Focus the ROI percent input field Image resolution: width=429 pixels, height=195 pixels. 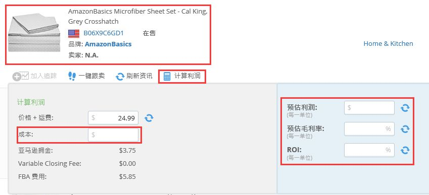[369, 150]
